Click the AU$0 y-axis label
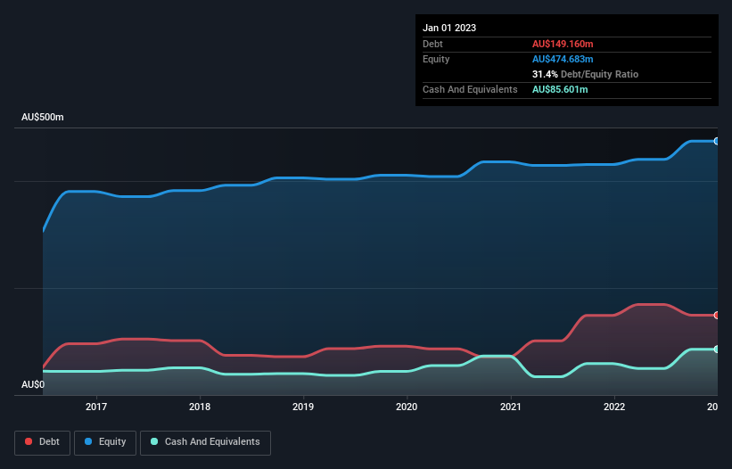Screen dimensions: 732x469 33,384
